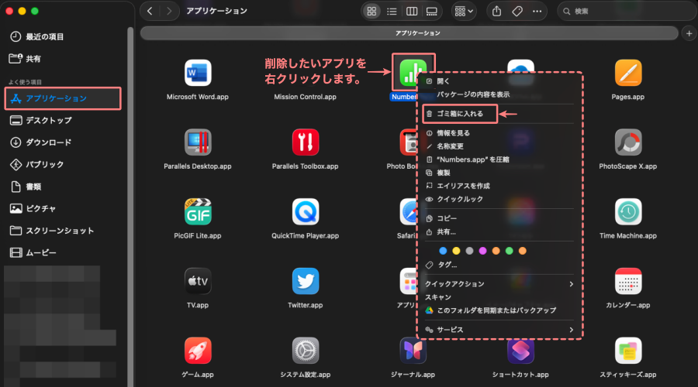Choose コピー in context menu
Image resolution: width=698 pixels, height=387 pixels.
pos(499,218)
